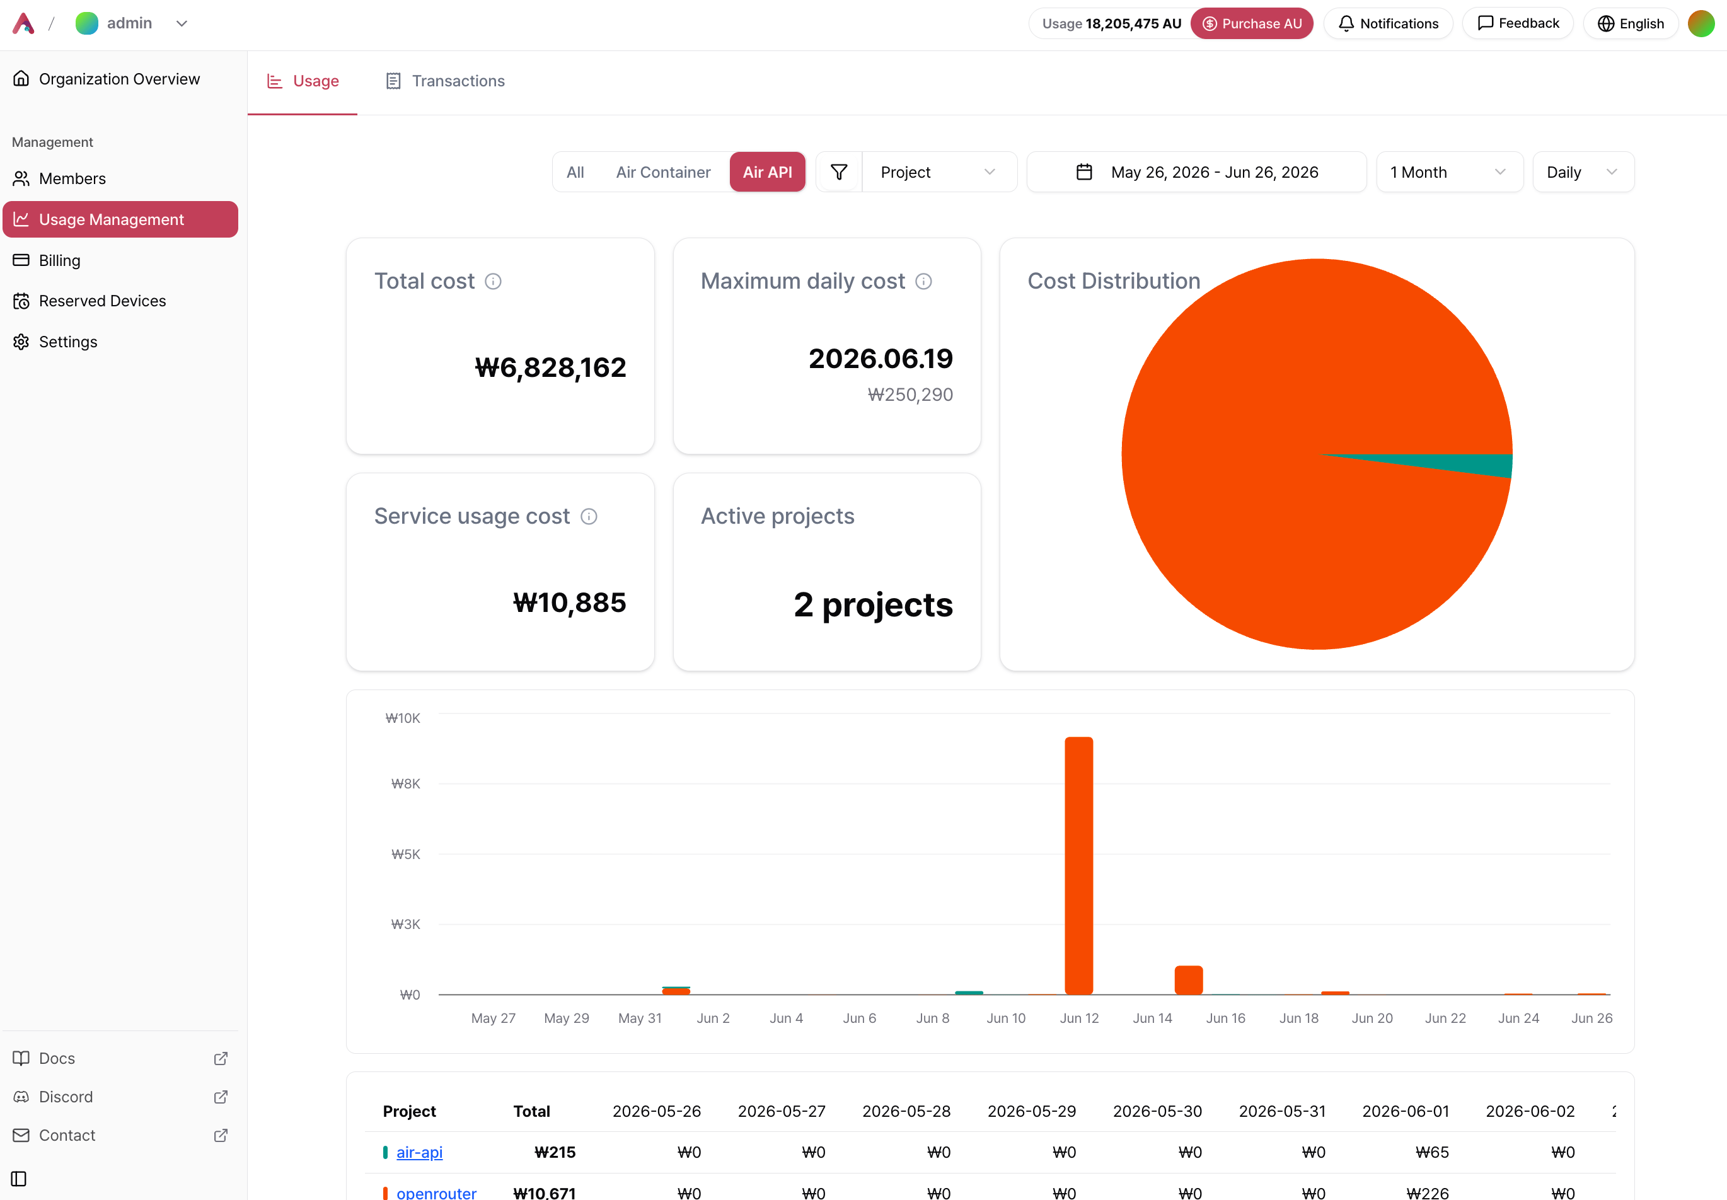
Task: Click the globe icon beside English
Action: coord(1606,23)
